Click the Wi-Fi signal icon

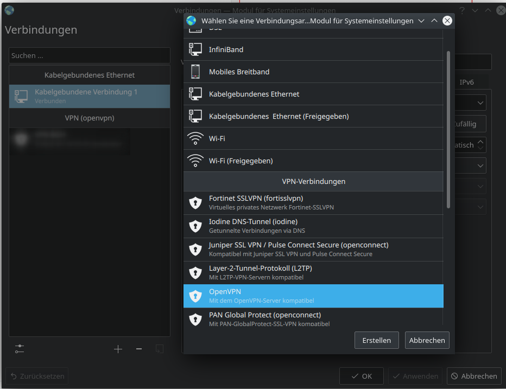[x=195, y=138]
